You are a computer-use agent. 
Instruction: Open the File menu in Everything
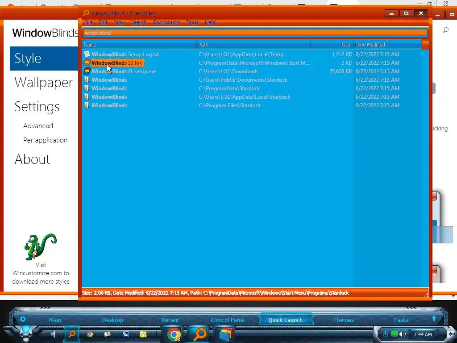88,22
